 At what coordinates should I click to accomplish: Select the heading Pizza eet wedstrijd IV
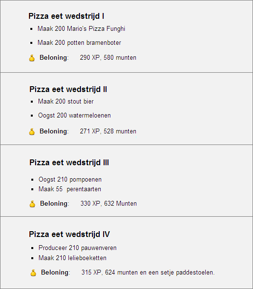(x=69, y=235)
